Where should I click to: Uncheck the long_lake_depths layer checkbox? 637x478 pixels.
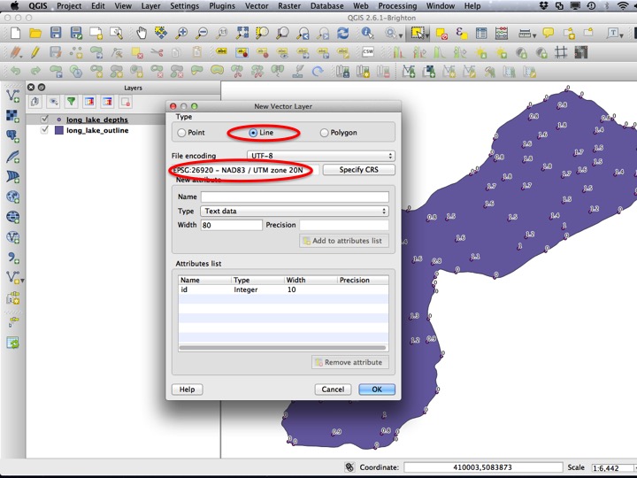coord(45,119)
